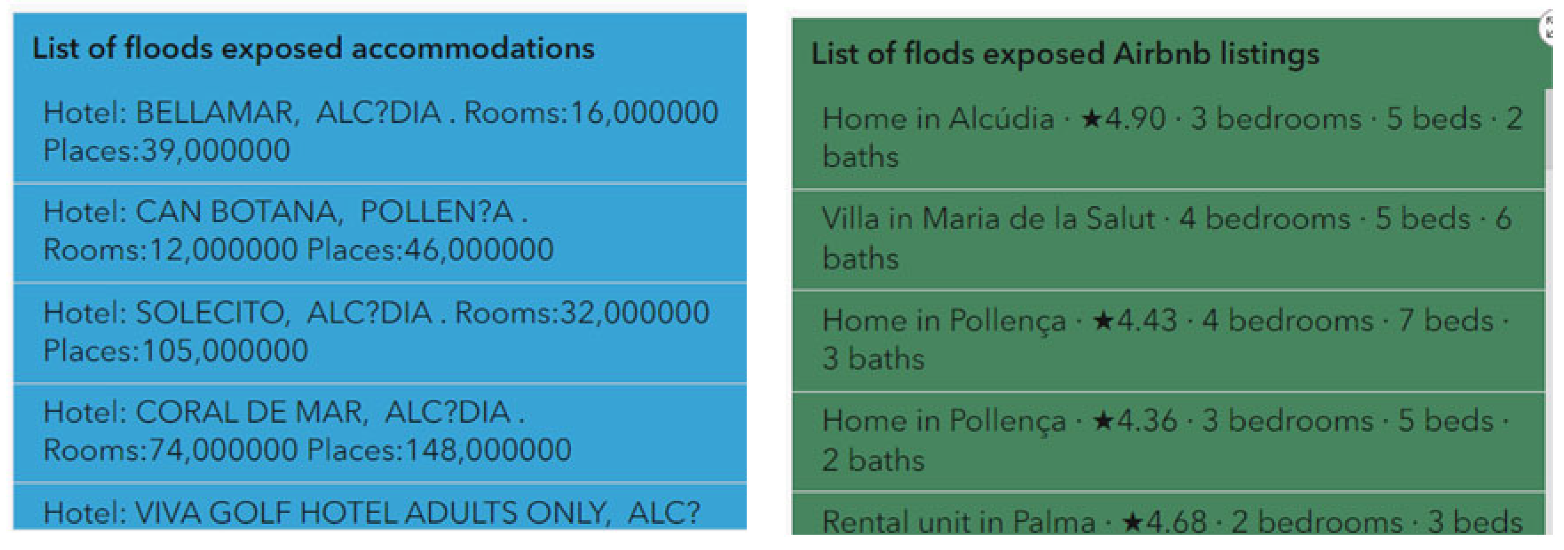Select the Hotel CAN BOTANA entry
This screenshot has height=550, width=1564.
click(x=380, y=231)
